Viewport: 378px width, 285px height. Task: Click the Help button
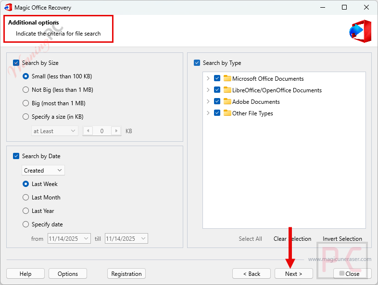pos(25,273)
